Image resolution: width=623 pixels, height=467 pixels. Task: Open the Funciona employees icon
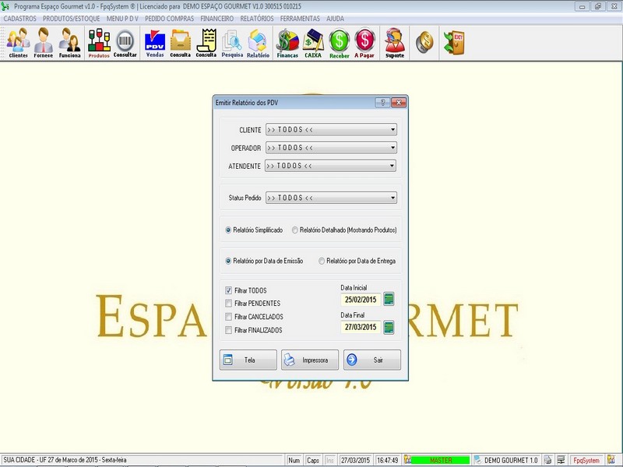click(x=69, y=43)
